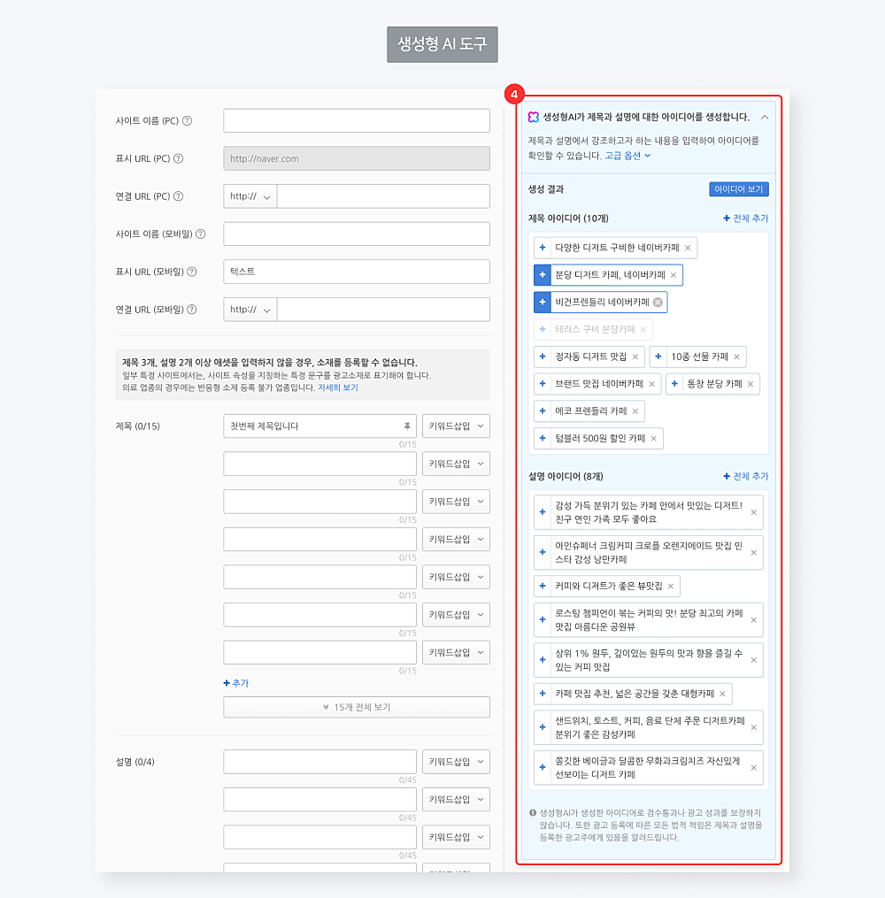Remove title idea 분당 디저트 카페, 네이버카페

[673, 275]
